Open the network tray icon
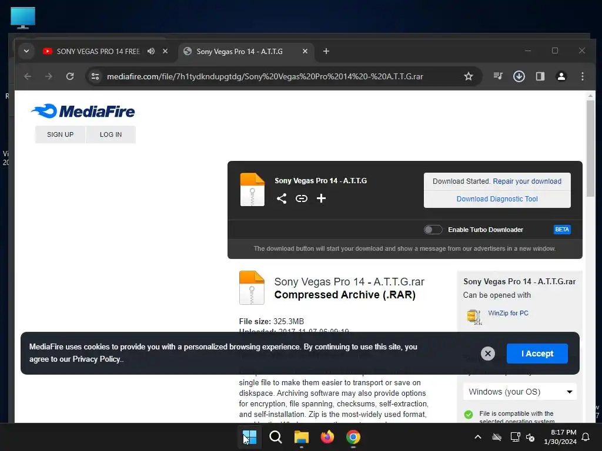Image resolution: width=602 pixels, height=451 pixels. point(515,437)
